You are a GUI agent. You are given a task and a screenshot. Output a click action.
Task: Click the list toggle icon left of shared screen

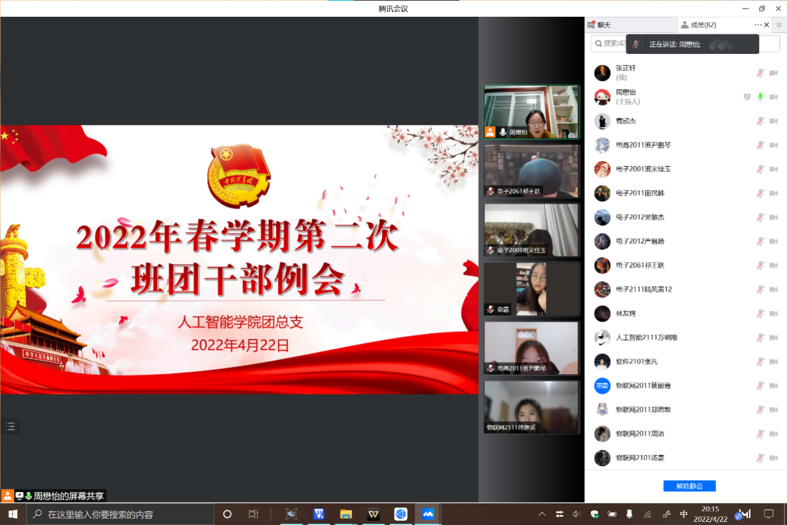(x=10, y=426)
